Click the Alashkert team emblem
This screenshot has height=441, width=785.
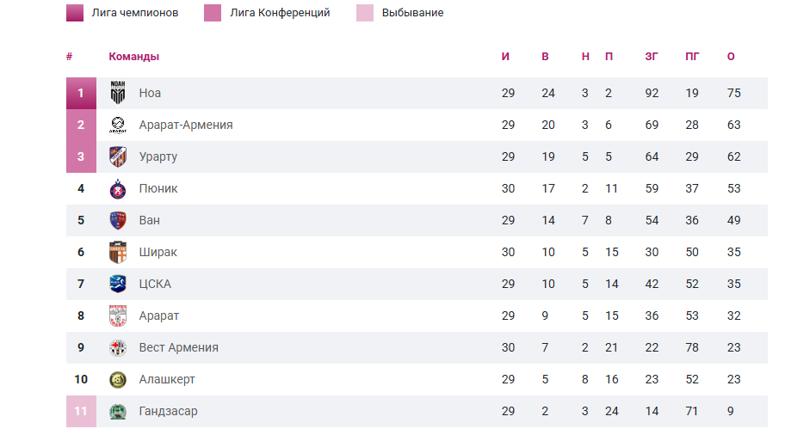tap(118, 379)
